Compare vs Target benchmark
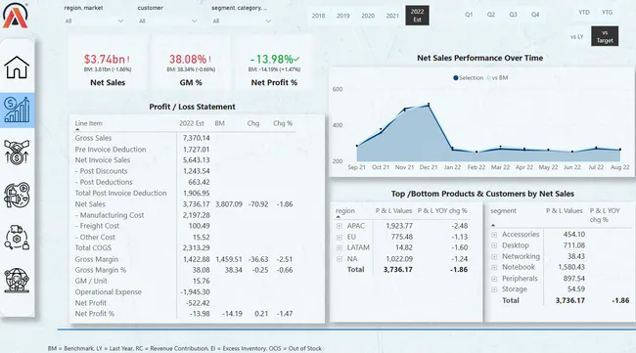The image size is (636, 353). 605,36
